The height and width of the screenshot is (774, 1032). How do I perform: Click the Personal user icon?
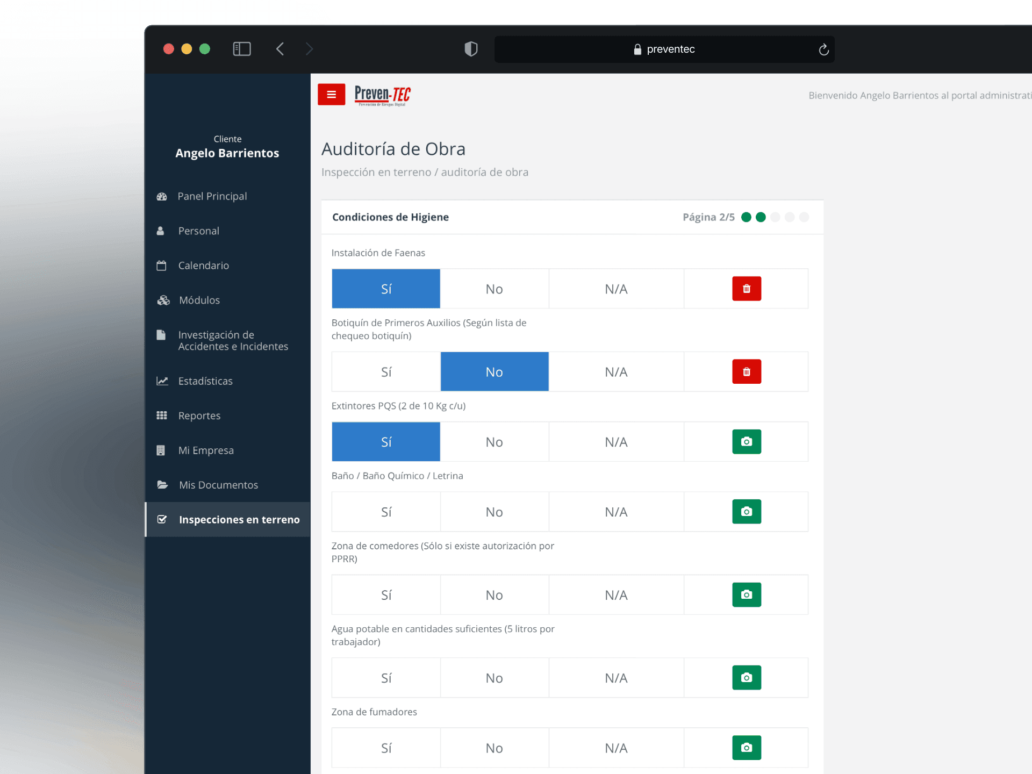click(x=160, y=231)
